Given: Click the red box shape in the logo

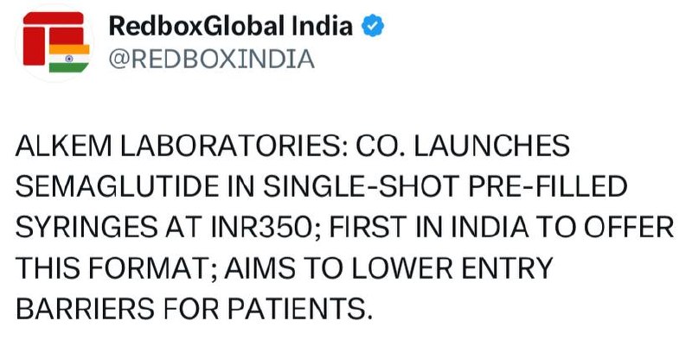Looking at the screenshot, I should 53,38.
